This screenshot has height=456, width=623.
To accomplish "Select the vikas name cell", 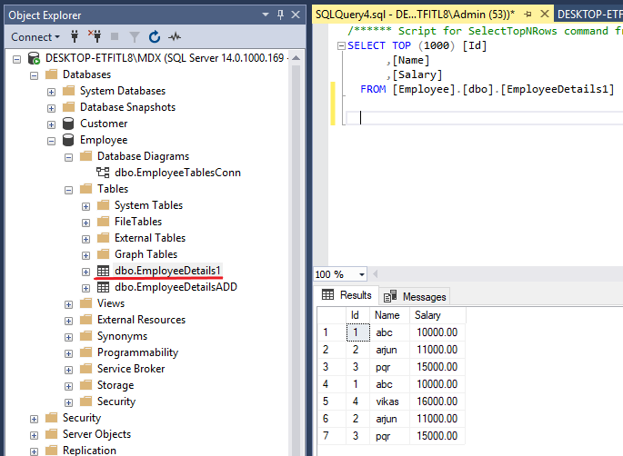I will pos(390,401).
